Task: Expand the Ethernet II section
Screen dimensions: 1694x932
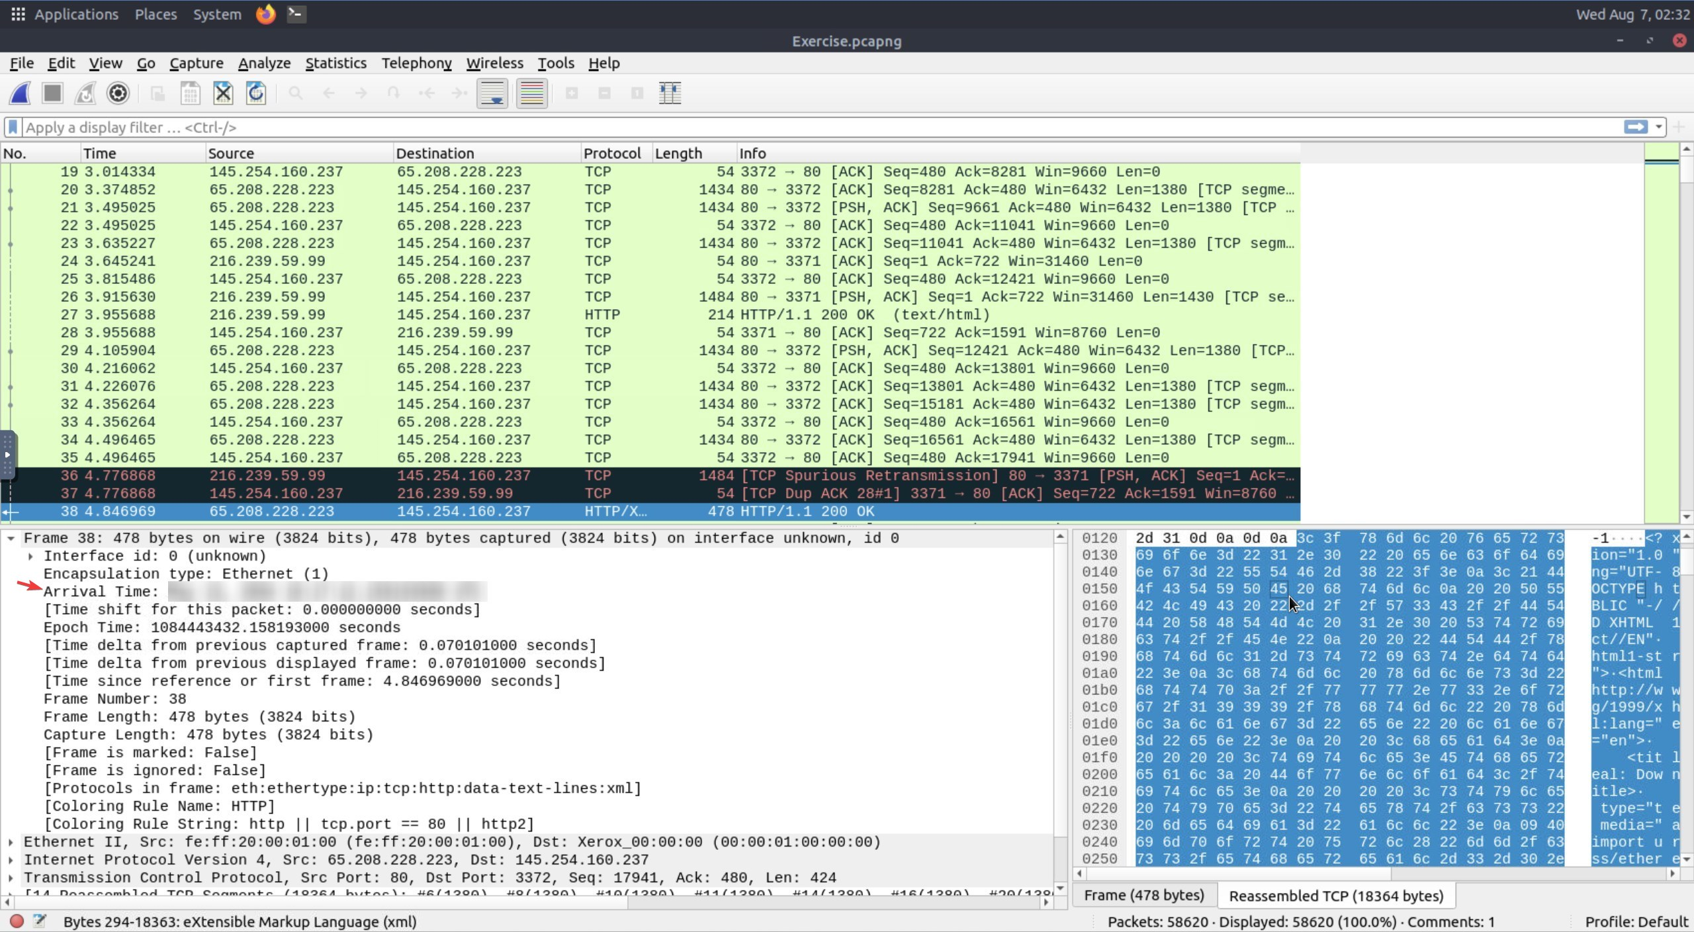Action: [11, 842]
